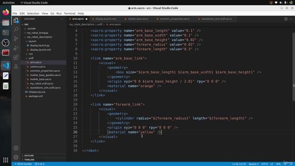Open mobile_base_gazebo.xacro file
This screenshot has width=295, height=166.
45,75
